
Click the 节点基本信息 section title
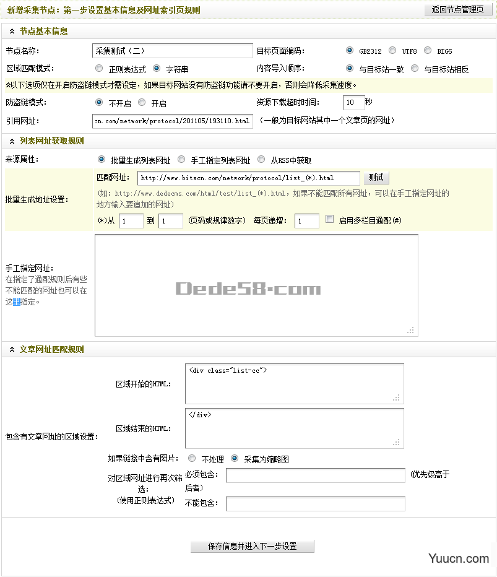click(43, 32)
